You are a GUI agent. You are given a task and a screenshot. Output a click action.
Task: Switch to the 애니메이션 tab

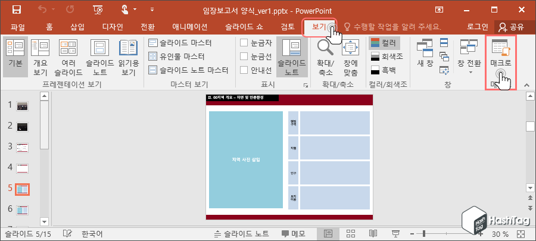pyautogui.click(x=190, y=27)
